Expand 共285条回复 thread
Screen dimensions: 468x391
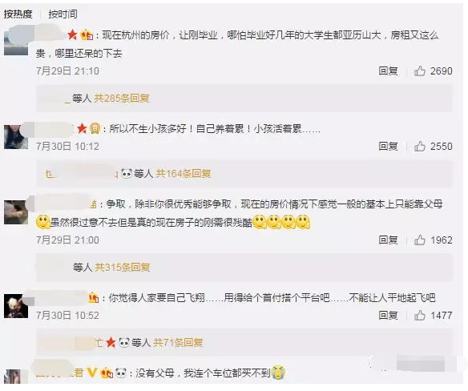[122, 99]
